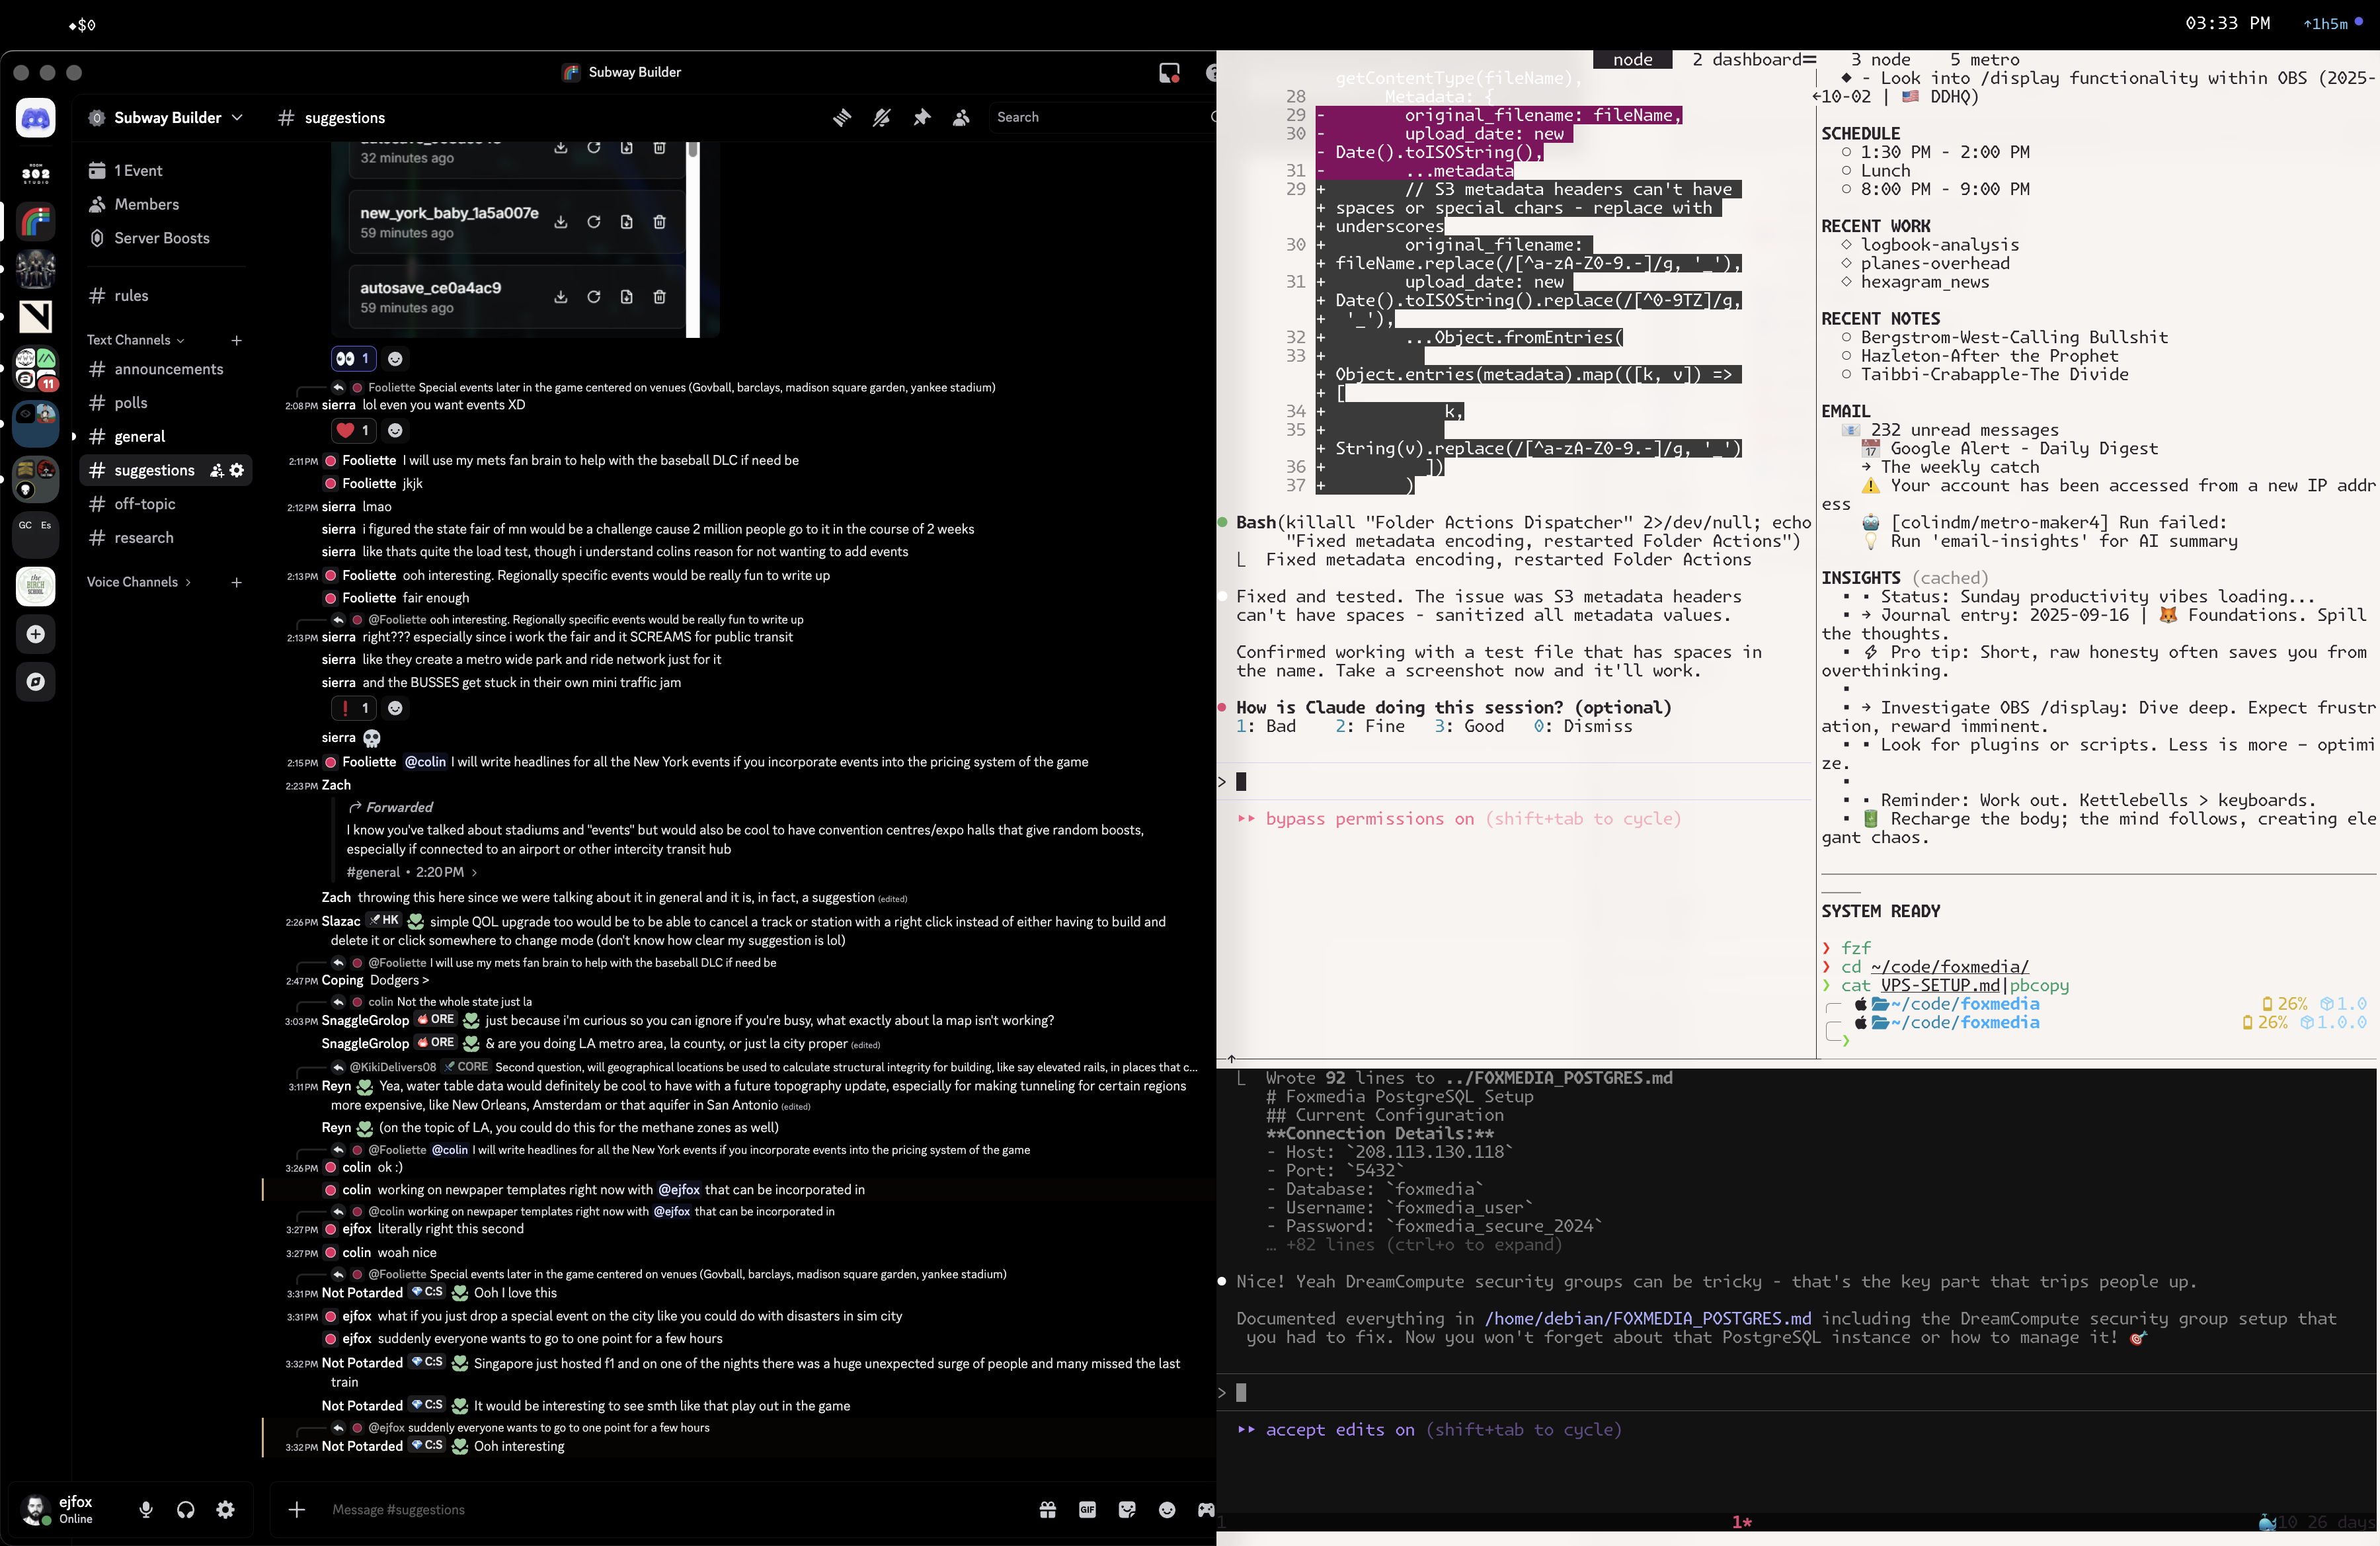Viewport: 2380px width, 1546px height.
Task: Dismiss the Claude session rating prompt
Action: [1586, 726]
